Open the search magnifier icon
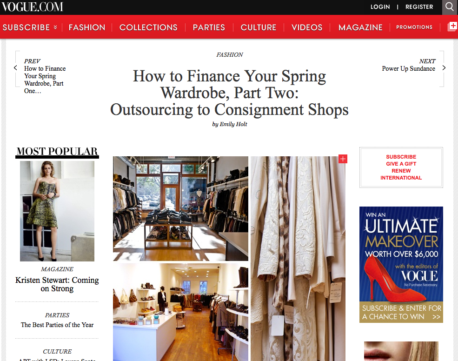 coord(450,7)
